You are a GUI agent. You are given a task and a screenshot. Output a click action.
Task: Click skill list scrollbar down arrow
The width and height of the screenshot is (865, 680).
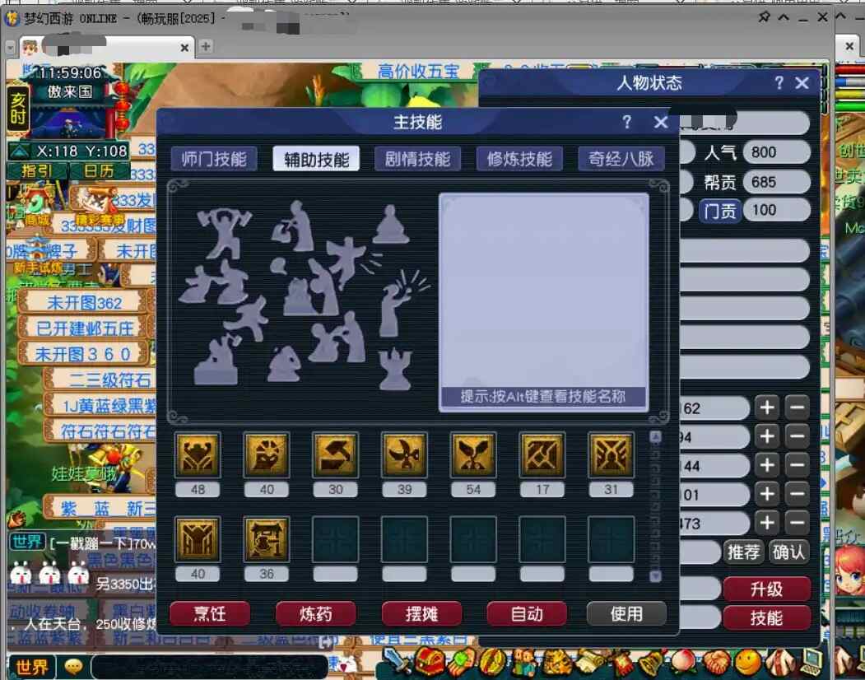point(655,575)
